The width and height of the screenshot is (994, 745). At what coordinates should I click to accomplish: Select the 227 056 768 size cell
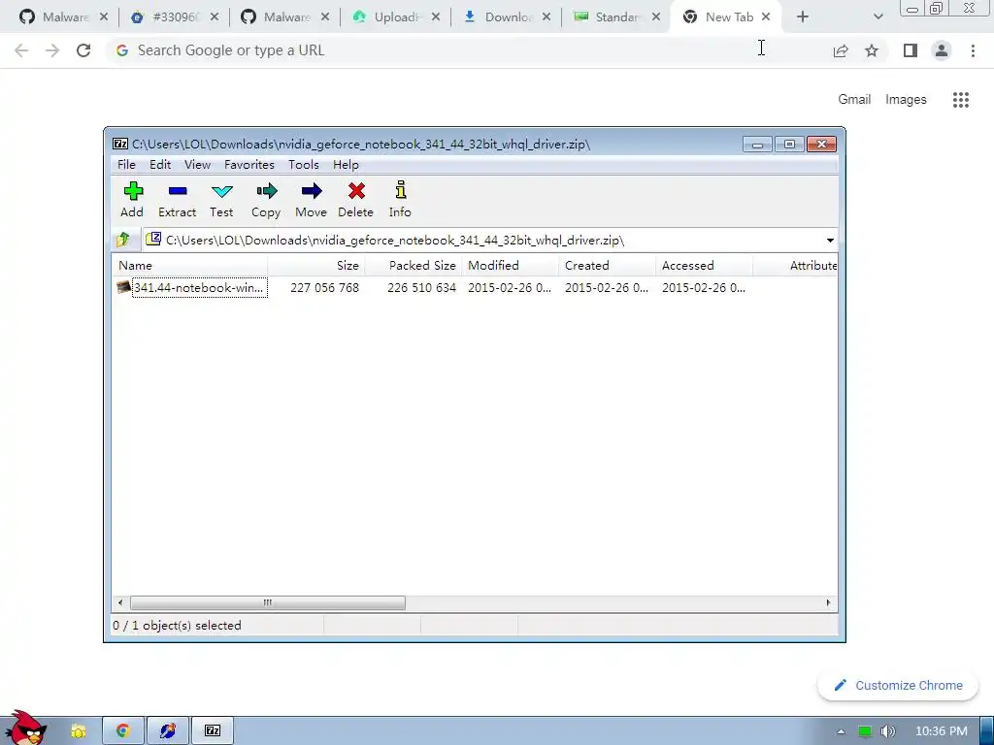324,287
